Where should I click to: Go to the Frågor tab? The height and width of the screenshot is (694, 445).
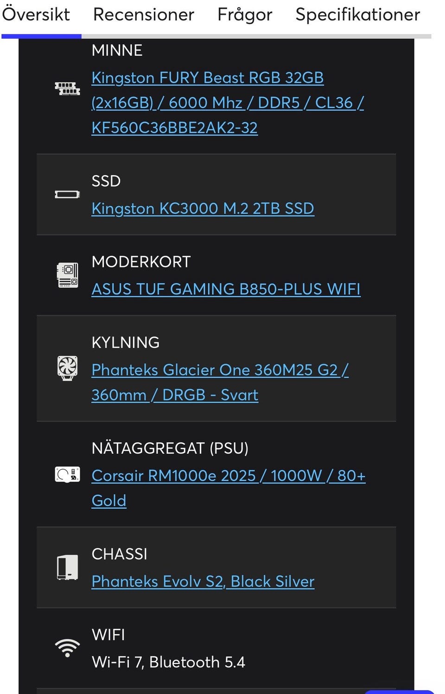click(245, 14)
